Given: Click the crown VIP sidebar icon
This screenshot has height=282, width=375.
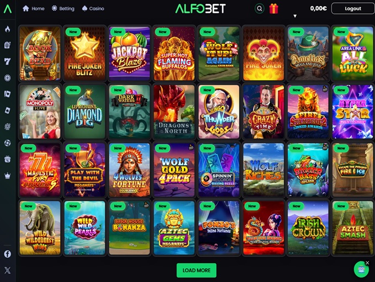Looking at the screenshot, I should (x=8, y=175).
